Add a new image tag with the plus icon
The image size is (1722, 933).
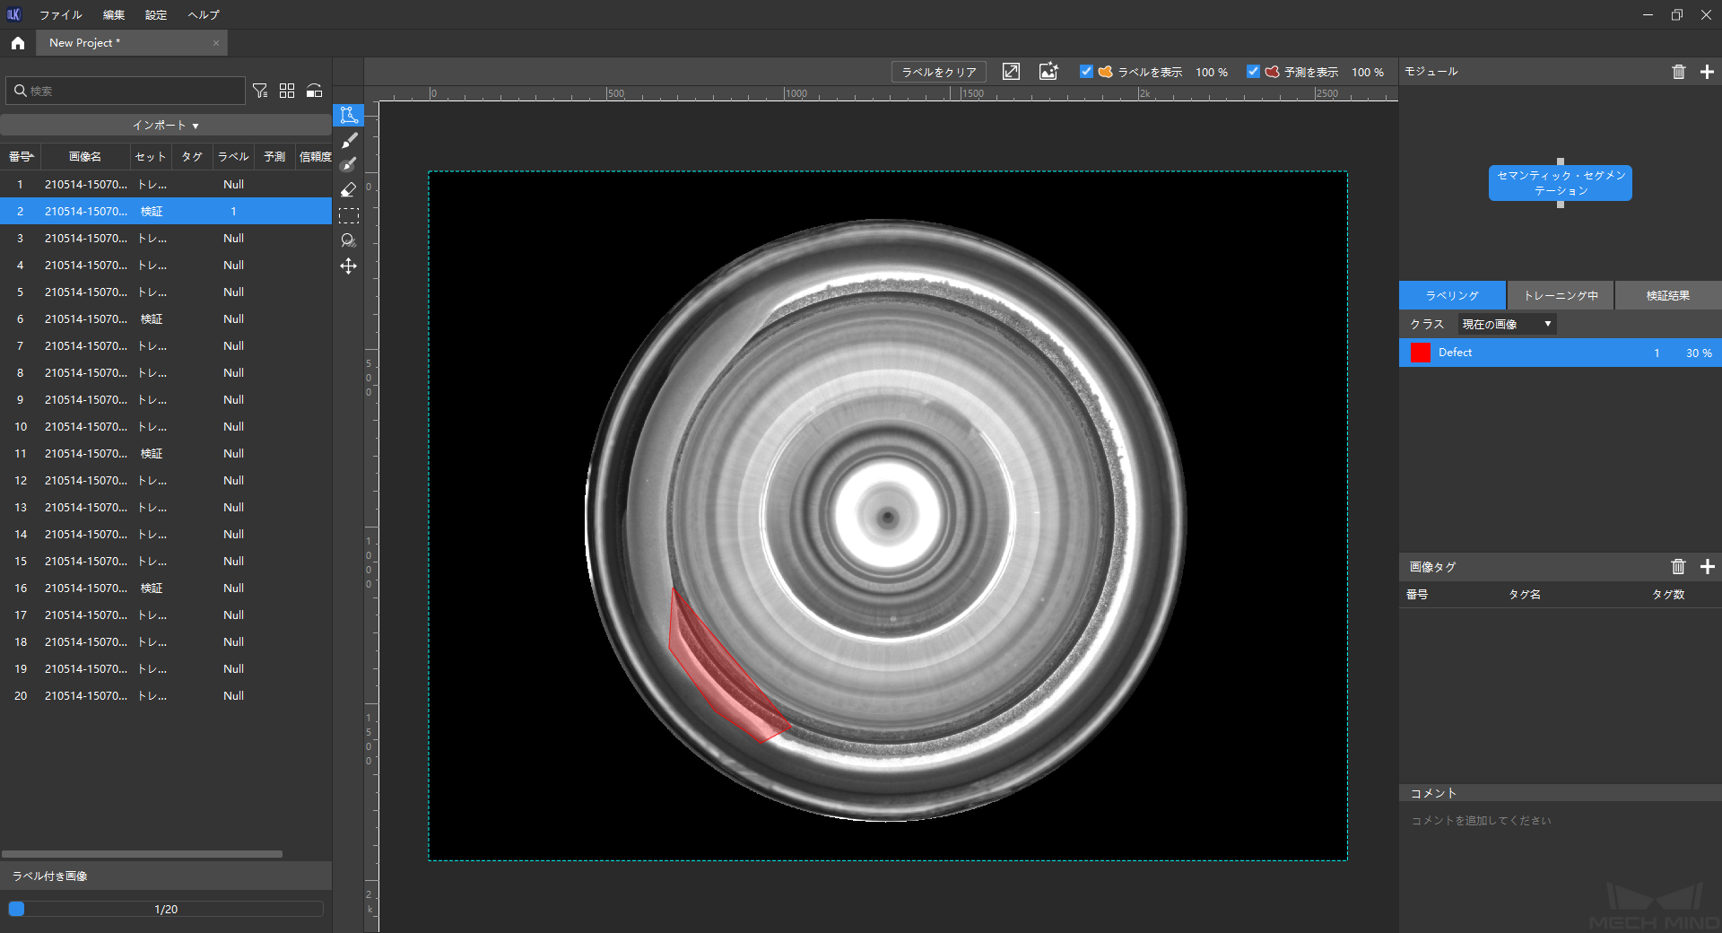[x=1707, y=566]
